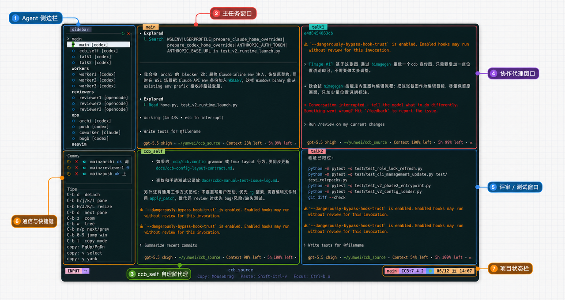This screenshot has height=300, width=565.
Task: Click the cyan arrow icon on main>push row
Action: point(84,174)
